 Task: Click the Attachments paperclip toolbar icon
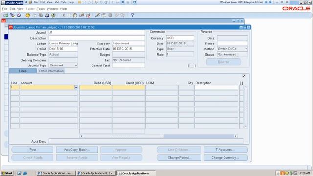click(x=116, y=15)
